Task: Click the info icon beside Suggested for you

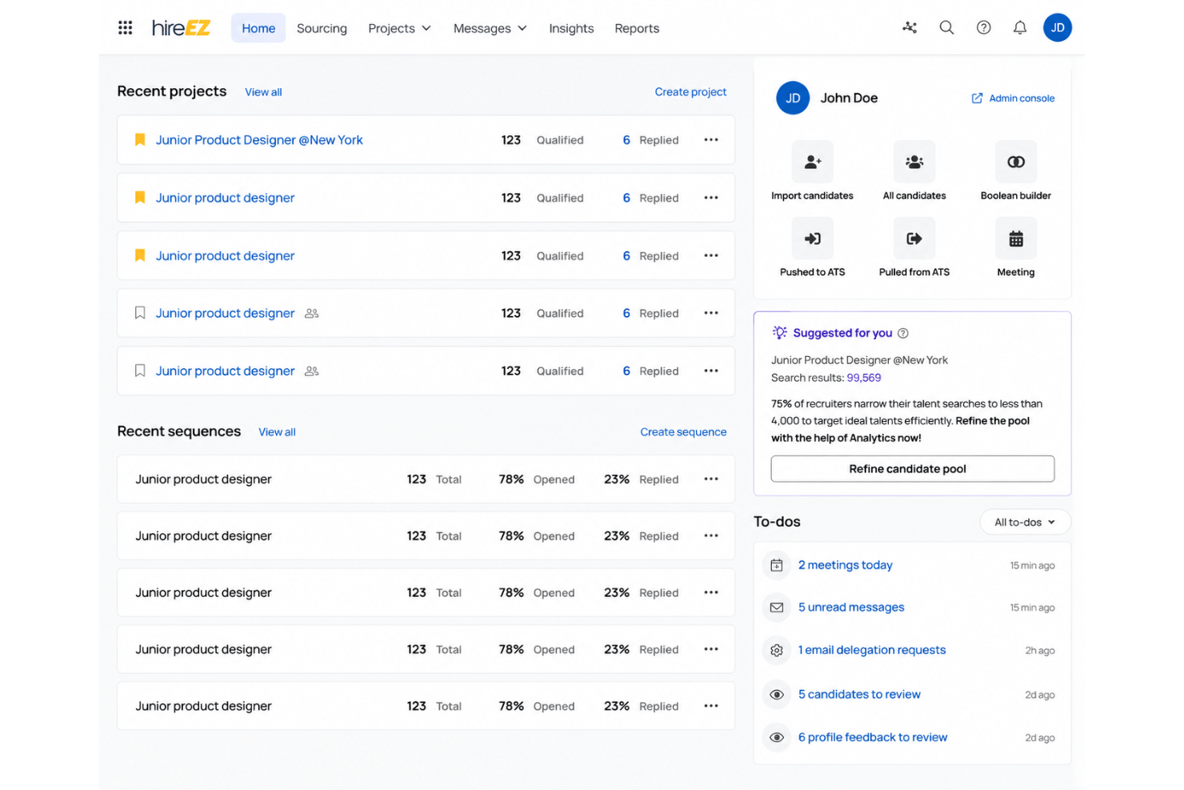Action: pos(903,333)
